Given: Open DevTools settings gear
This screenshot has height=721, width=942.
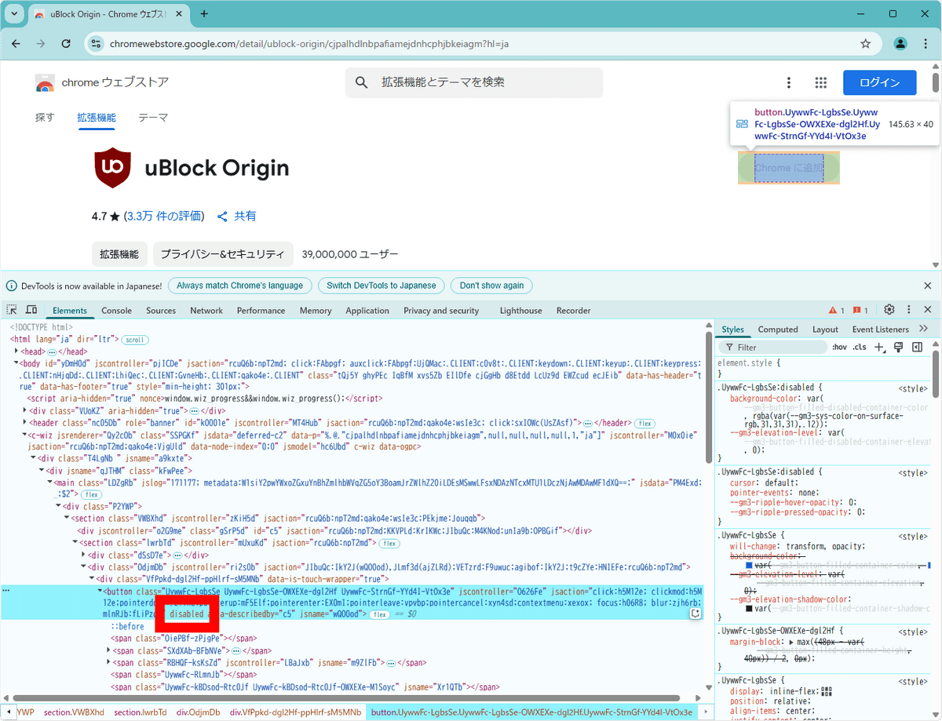Looking at the screenshot, I should [889, 310].
